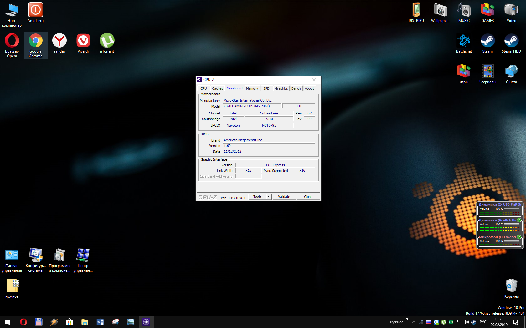Adjust HD Webcam microphone volume slider
Screen dimensions: 526x328
(512, 241)
